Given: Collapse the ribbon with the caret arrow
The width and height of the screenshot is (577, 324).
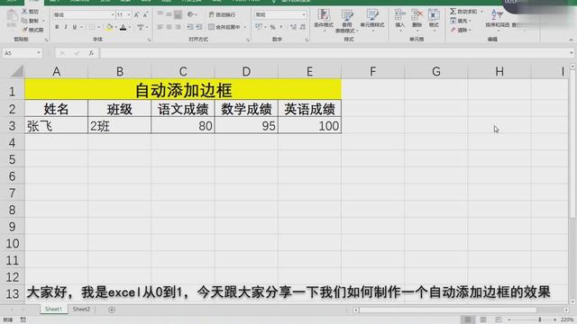Looking at the screenshot, I should (x=571, y=40).
